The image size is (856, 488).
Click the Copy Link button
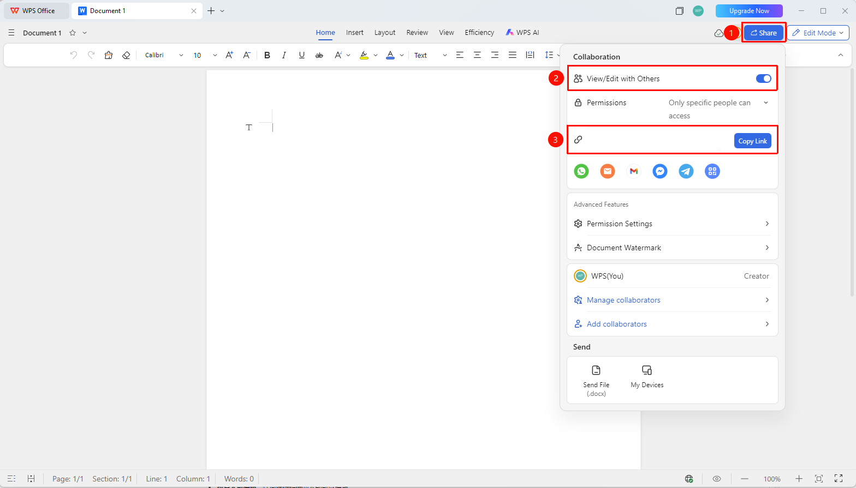[x=753, y=141]
